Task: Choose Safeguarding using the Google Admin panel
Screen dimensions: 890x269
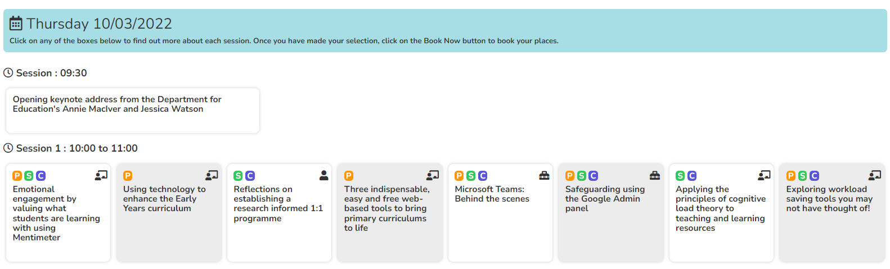Action: (x=611, y=213)
